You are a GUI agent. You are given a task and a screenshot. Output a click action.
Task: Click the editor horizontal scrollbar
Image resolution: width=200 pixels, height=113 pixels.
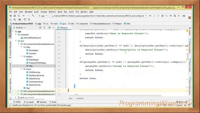click(115, 96)
